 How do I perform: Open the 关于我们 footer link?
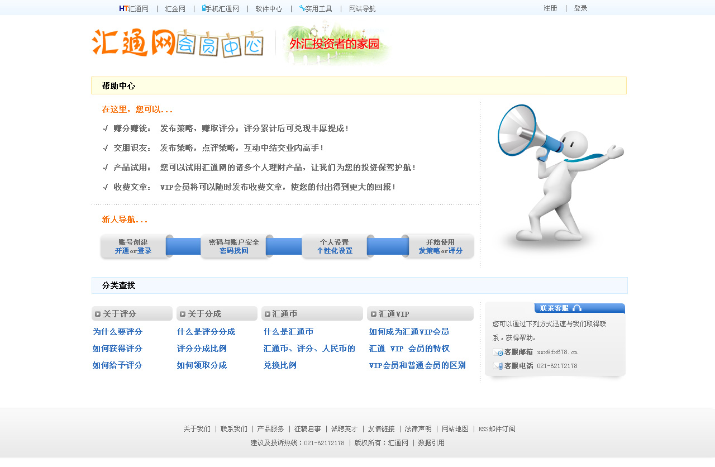(197, 429)
